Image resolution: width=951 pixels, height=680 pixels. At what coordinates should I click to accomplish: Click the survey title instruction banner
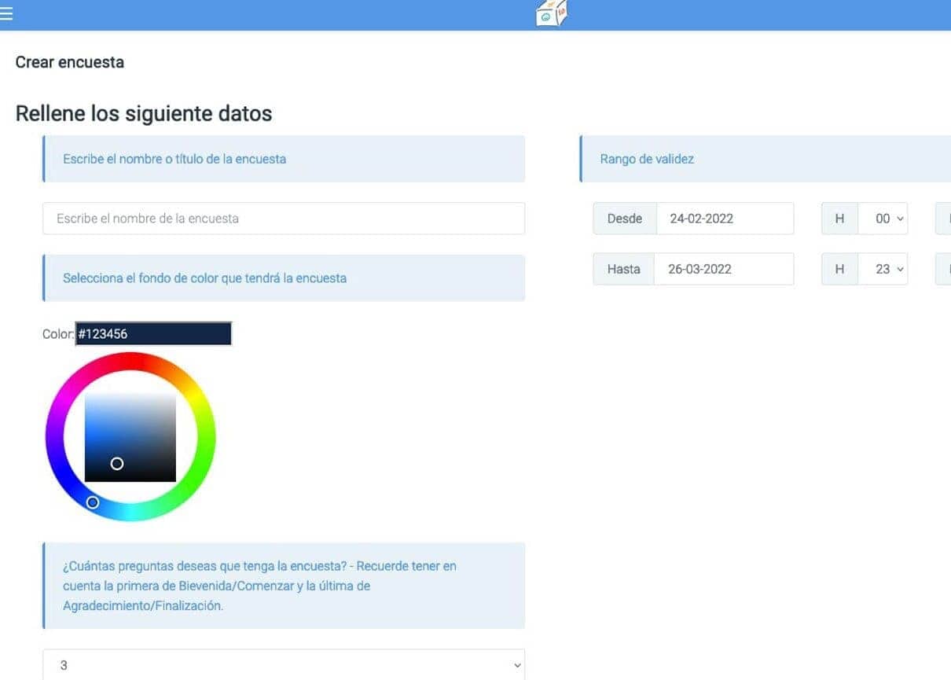tap(283, 159)
